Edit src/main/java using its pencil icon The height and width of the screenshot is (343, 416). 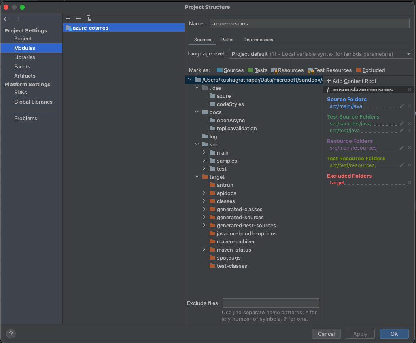pos(401,106)
